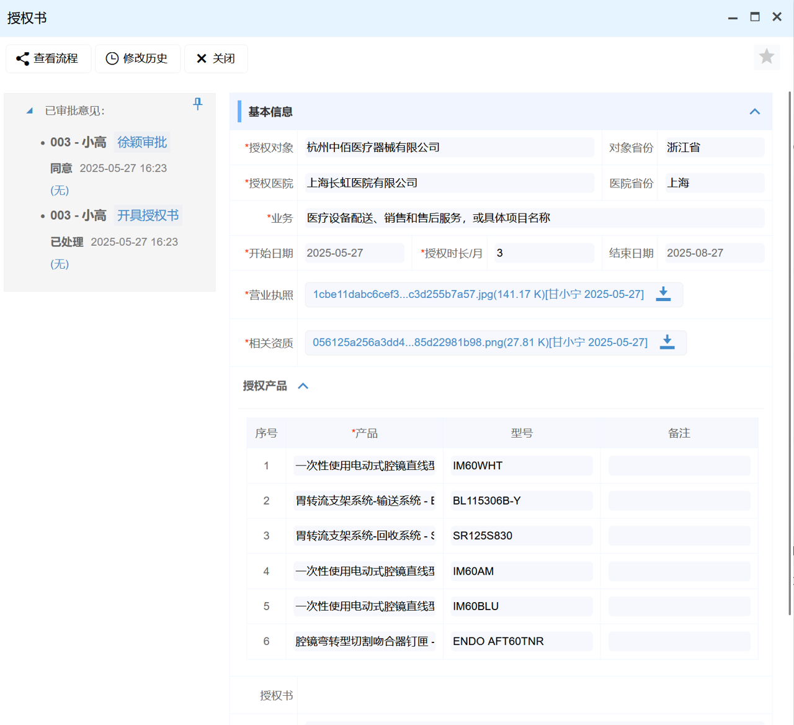Viewport: 794px width, 725px height.
Task: Click the 关闭 toolbar button
Action: (216, 58)
